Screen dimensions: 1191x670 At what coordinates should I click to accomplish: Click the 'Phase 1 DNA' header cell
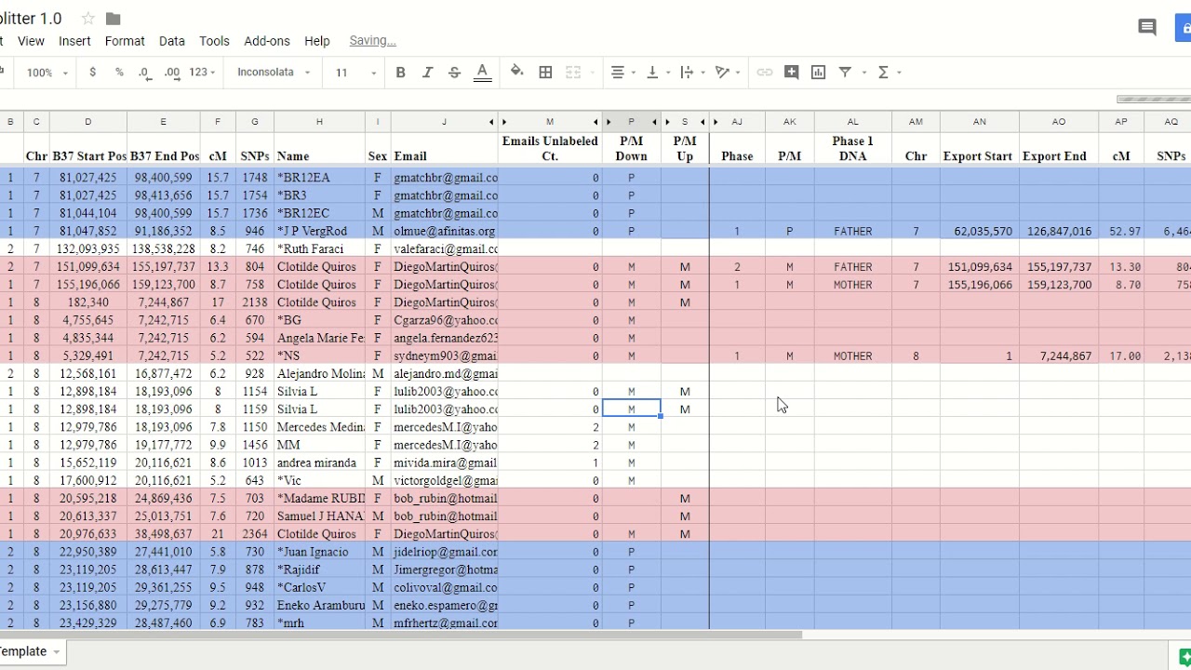coord(852,149)
